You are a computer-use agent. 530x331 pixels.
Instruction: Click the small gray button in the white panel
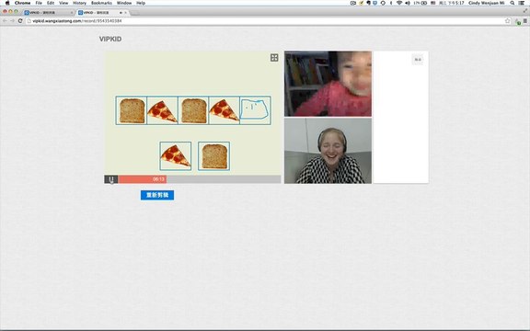point(418,60)
